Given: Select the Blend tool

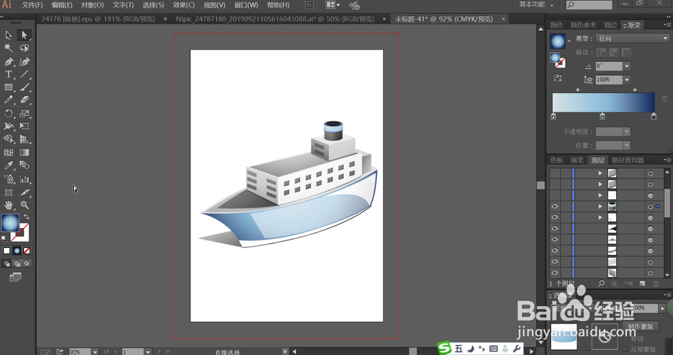Looking at the screenshot, I should coord(24,165).
